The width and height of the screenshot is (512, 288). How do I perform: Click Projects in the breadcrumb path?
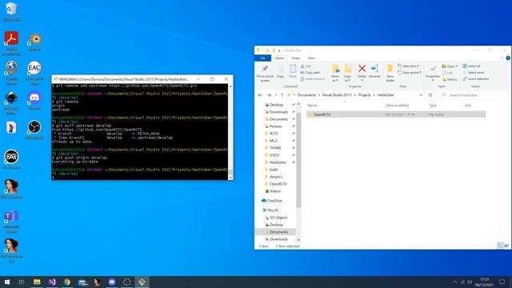click(x=365, y=95)
